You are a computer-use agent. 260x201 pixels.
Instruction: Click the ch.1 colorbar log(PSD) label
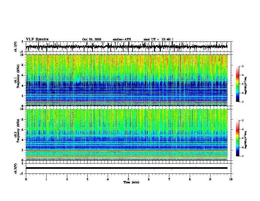click(x=246, y=86)
